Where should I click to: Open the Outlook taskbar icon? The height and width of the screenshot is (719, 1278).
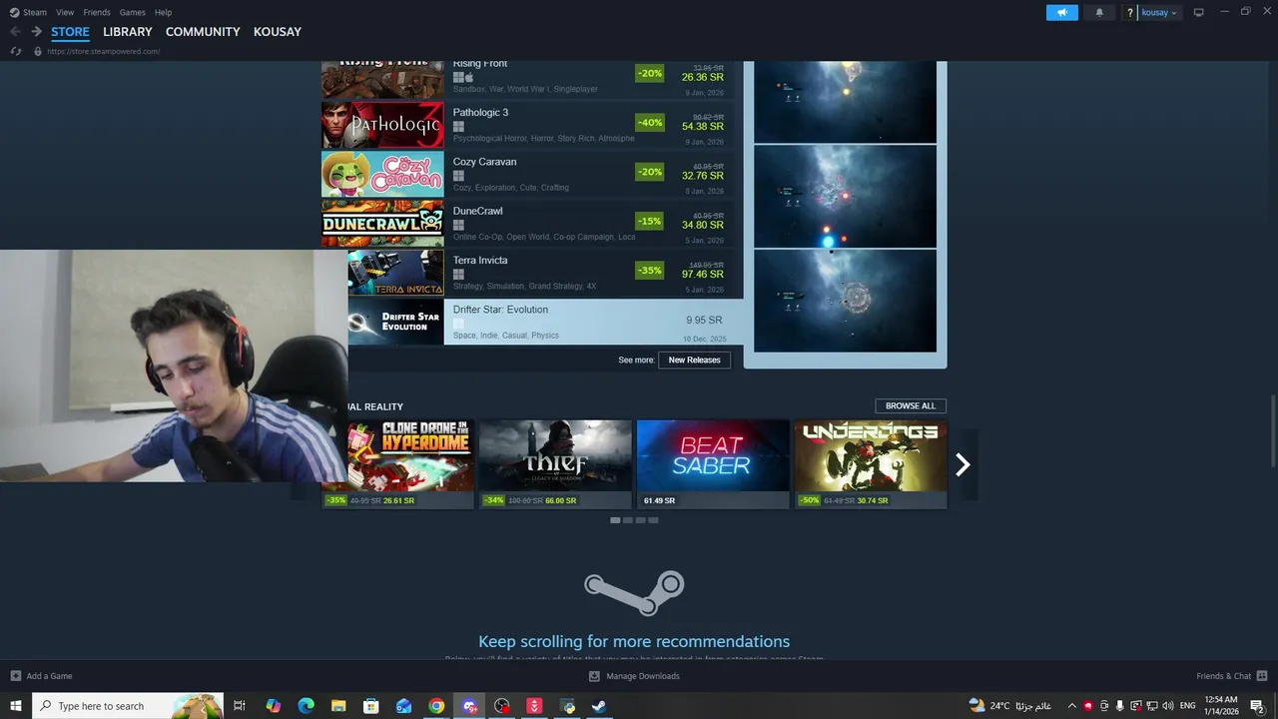[403, 706]
